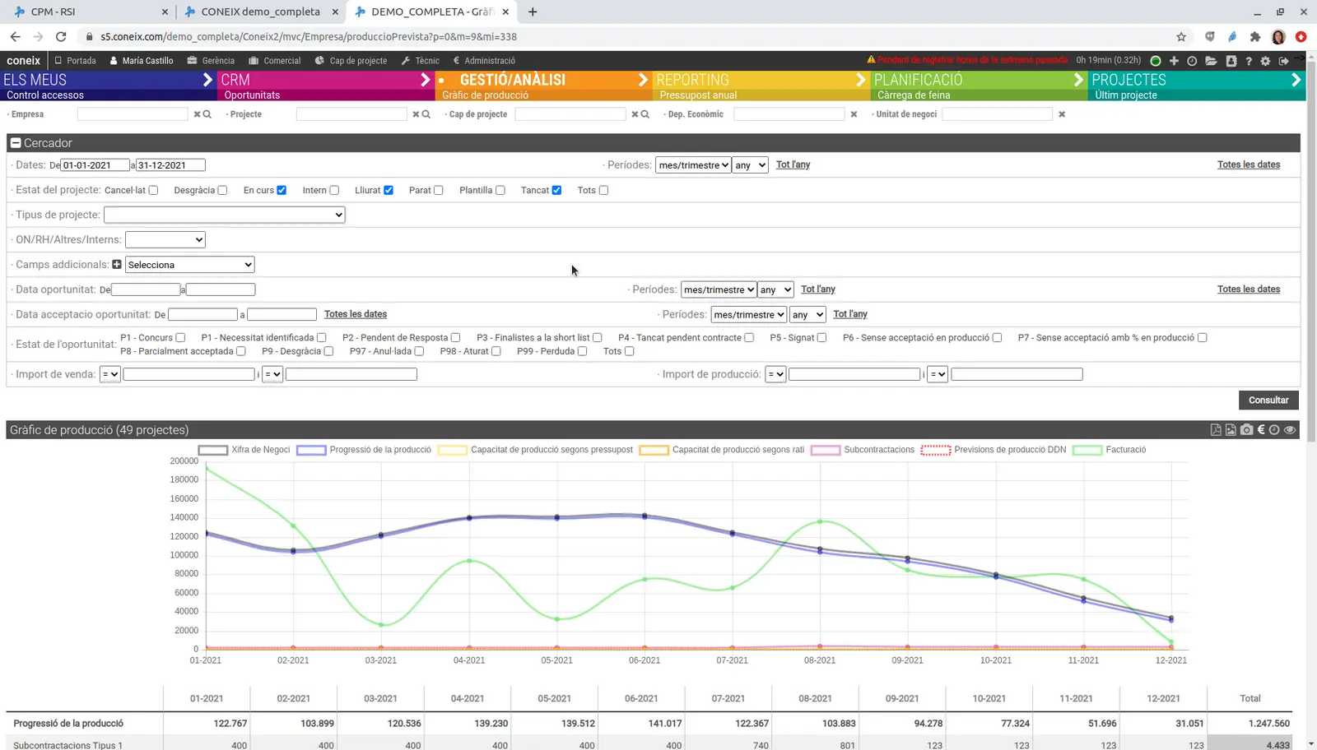Open the folder icon in top bar
Image resolution: width=1317 pixels, height=750 pixels.
1211,61
